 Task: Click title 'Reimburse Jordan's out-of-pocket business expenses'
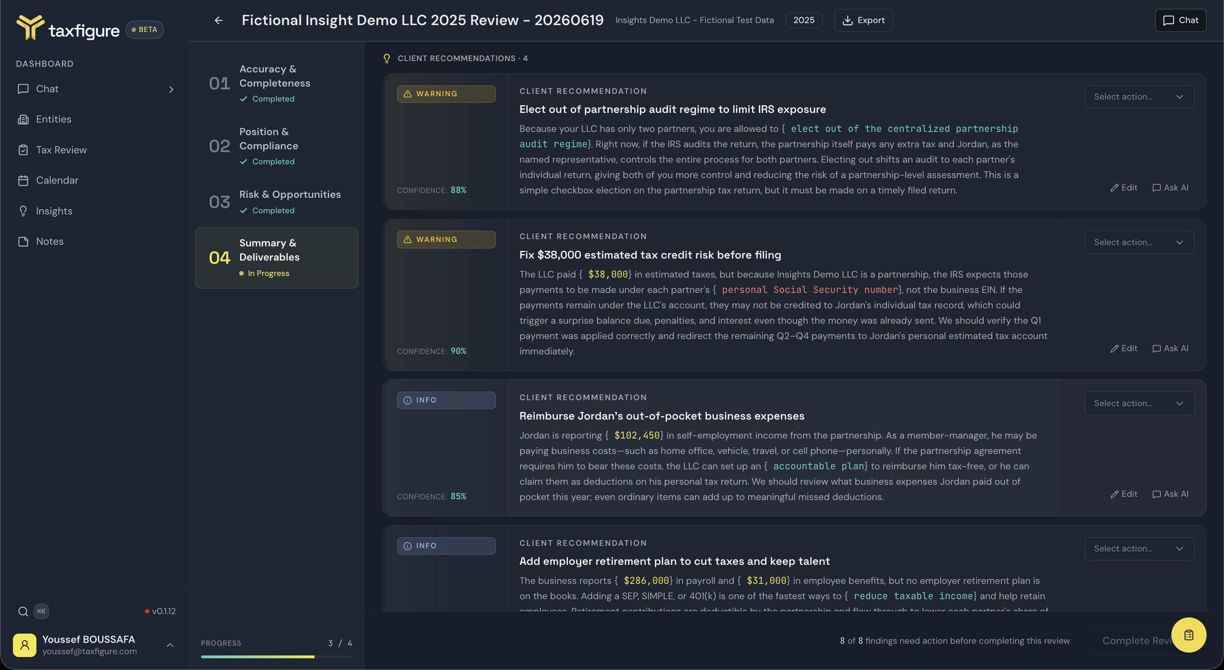coord(661,416)
